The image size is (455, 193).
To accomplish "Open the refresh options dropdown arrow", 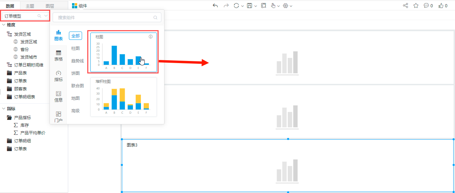I will [x=242, y=6].
